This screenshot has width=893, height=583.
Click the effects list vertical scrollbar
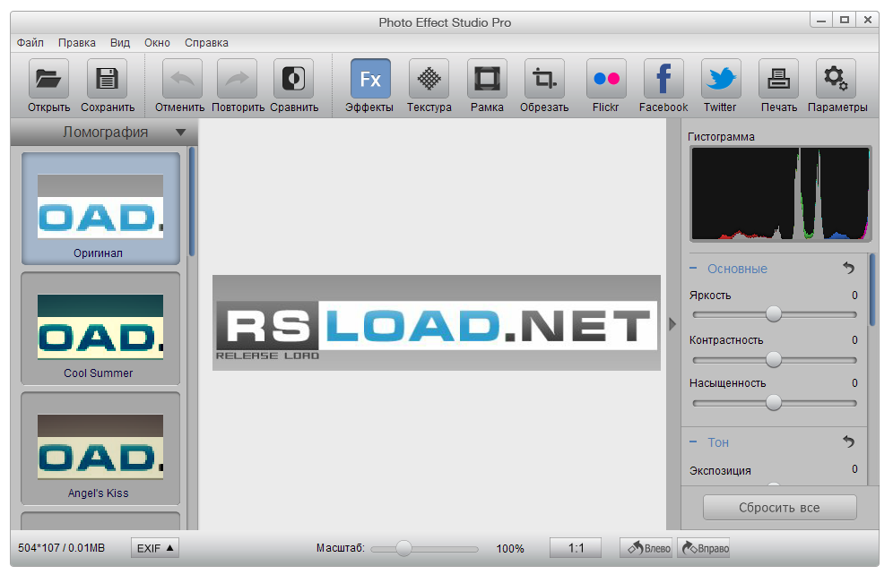click(192, 201)
